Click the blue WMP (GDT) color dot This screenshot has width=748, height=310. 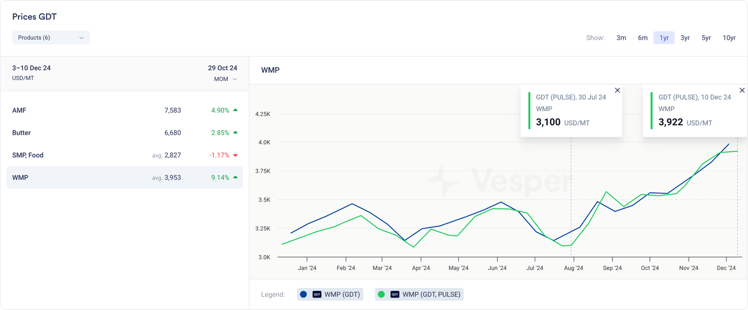(x=303, y=295)
